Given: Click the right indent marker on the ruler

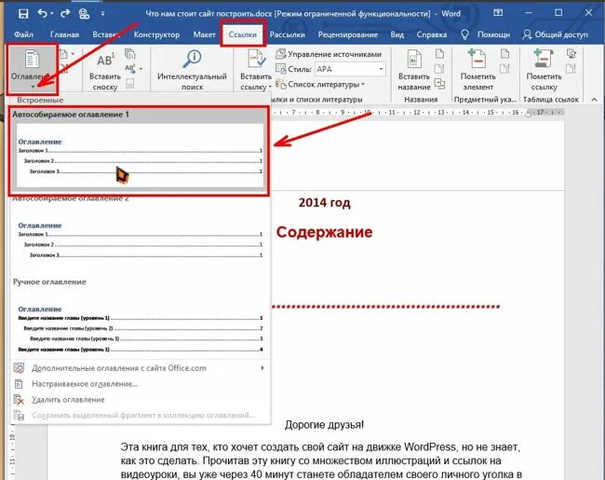Looking at the screenshot, I should click(x=529, y=113).
